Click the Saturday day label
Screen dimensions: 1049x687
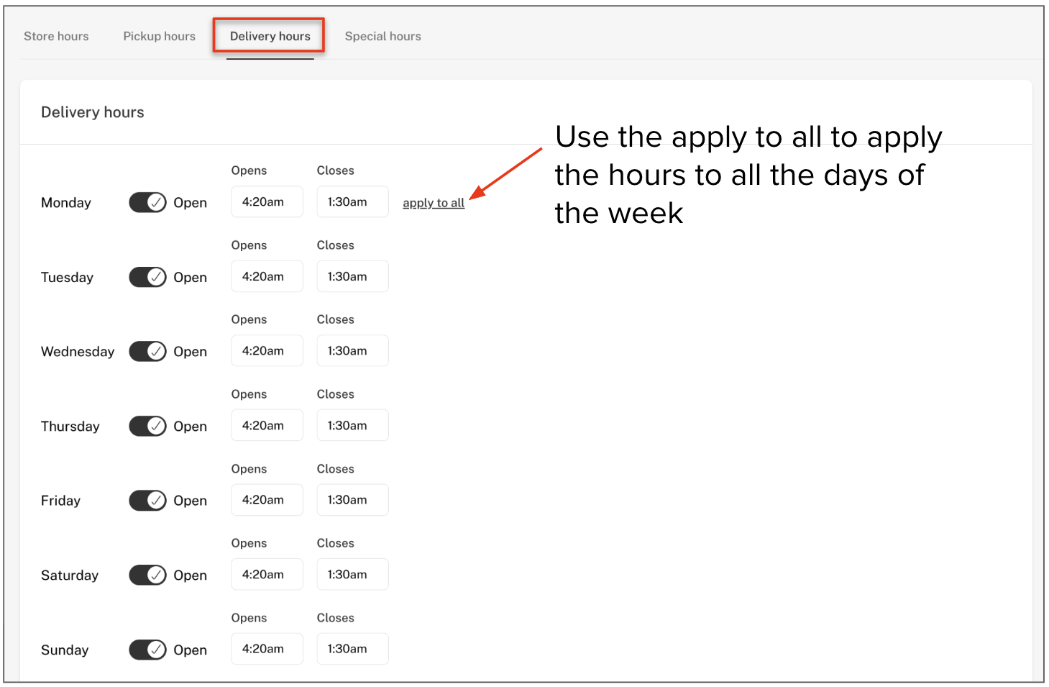(x=70, y=575)
